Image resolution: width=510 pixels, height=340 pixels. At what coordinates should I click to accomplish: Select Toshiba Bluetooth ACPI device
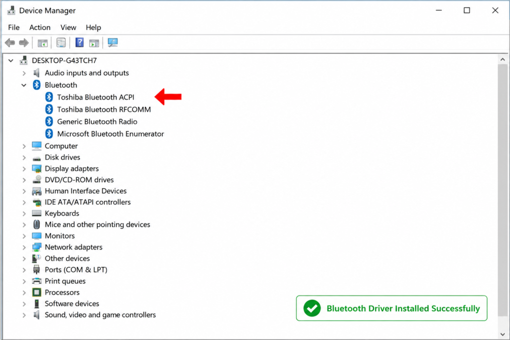96,97
